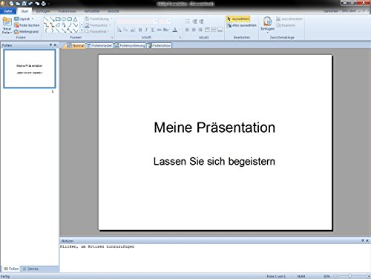The image size is (371, 279).
Task: Select the Ellipse shape
Action: click(x=64, y=19)
